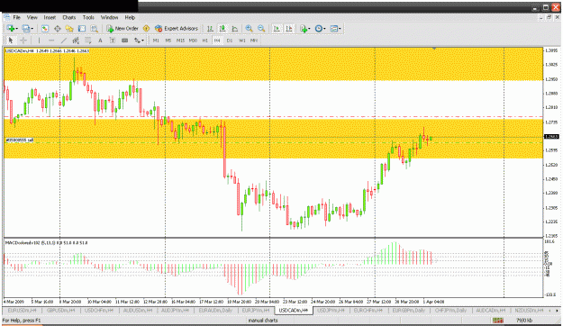The width and height of the screenshot is (563, 326).
Task: Click the New Order button
Action: tap(123, 28)
